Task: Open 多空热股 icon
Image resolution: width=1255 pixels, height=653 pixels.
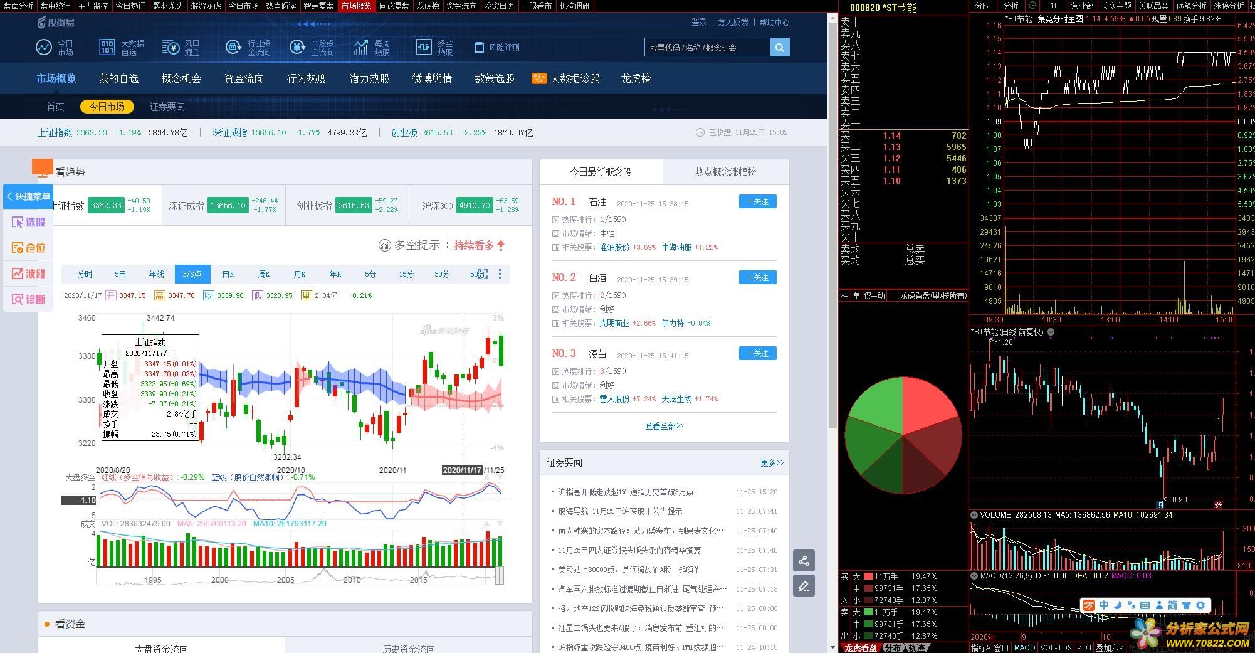Action: (423, 47)
